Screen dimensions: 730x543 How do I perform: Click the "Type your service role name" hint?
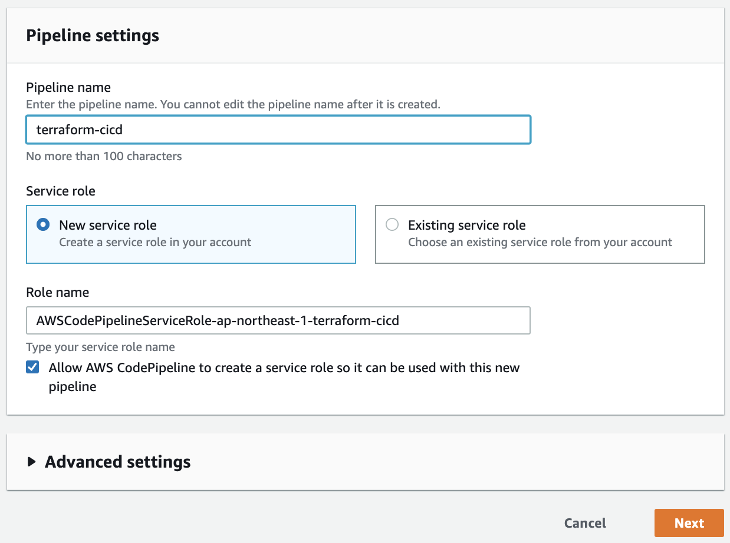click(100, 347)
